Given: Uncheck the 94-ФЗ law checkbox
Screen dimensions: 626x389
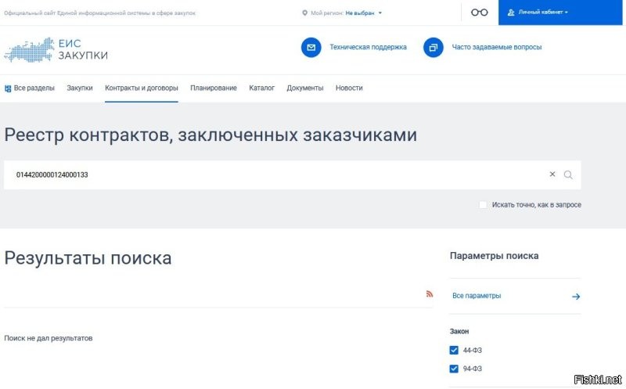Looking at the screenshot, I should click(x=454, y=369).
